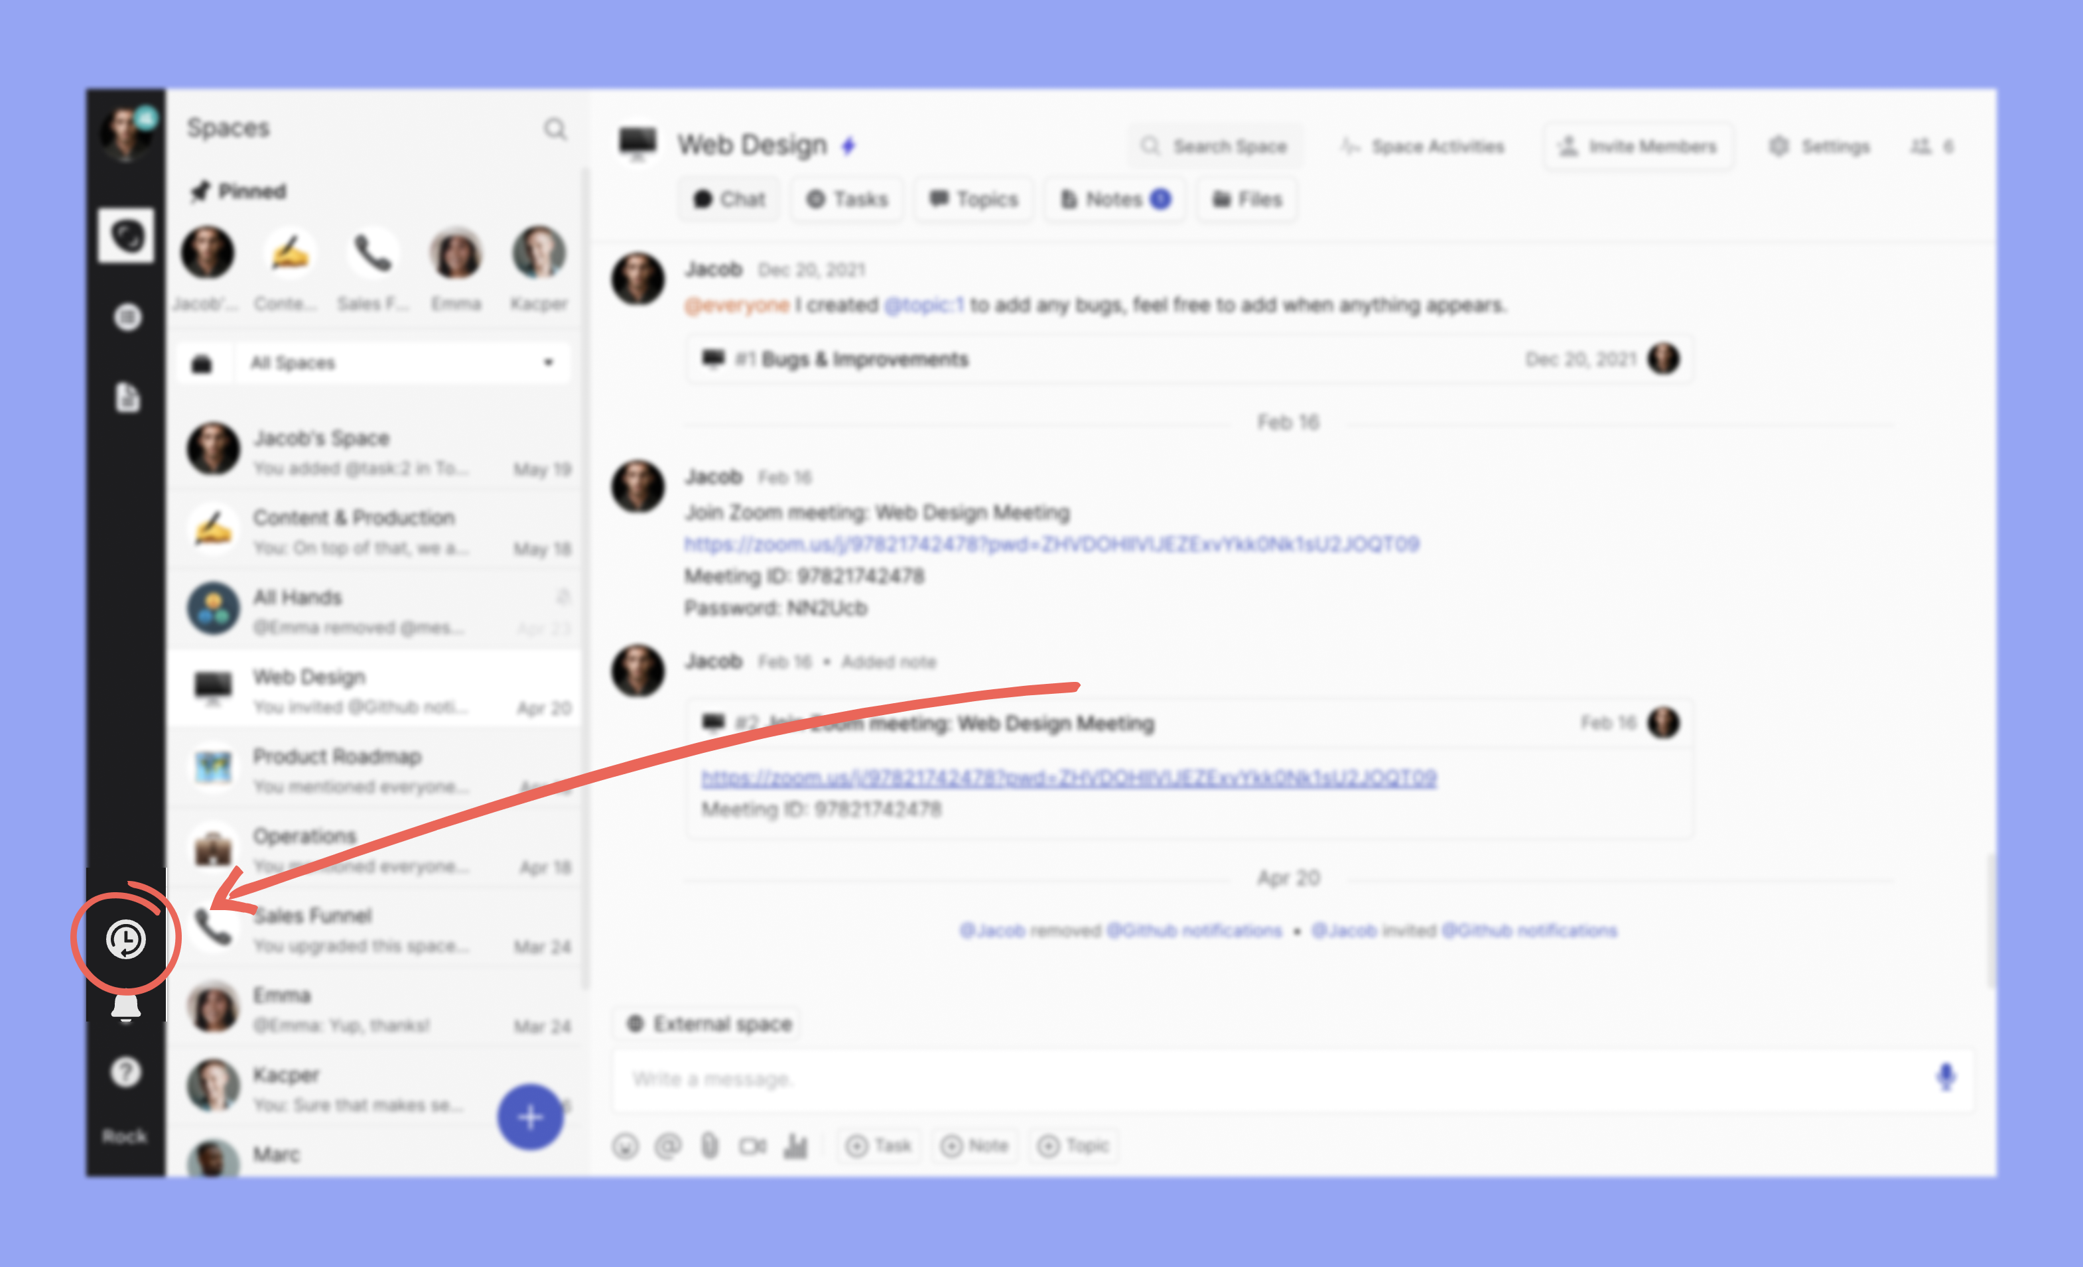Create a poll using chart icon
Viewport: 2083px width, 1267px height.
(x=795, y=1146)
